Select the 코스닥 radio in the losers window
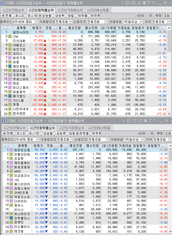Image resolution: width=172 pixels, height=235 pixels. click(x=27, y=133)
